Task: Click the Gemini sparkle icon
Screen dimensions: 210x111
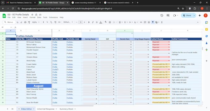Action: (x=199, y=15)
